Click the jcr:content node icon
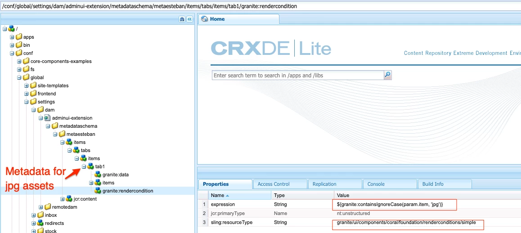This screenshot has height=233, width=521. click(x=69, y=199)
